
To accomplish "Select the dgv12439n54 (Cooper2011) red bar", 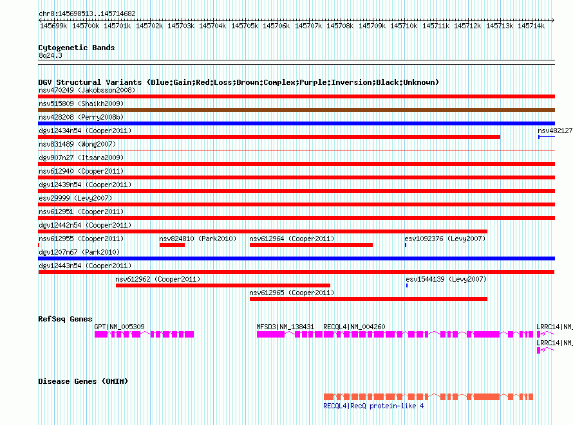I will coord(296,191).
